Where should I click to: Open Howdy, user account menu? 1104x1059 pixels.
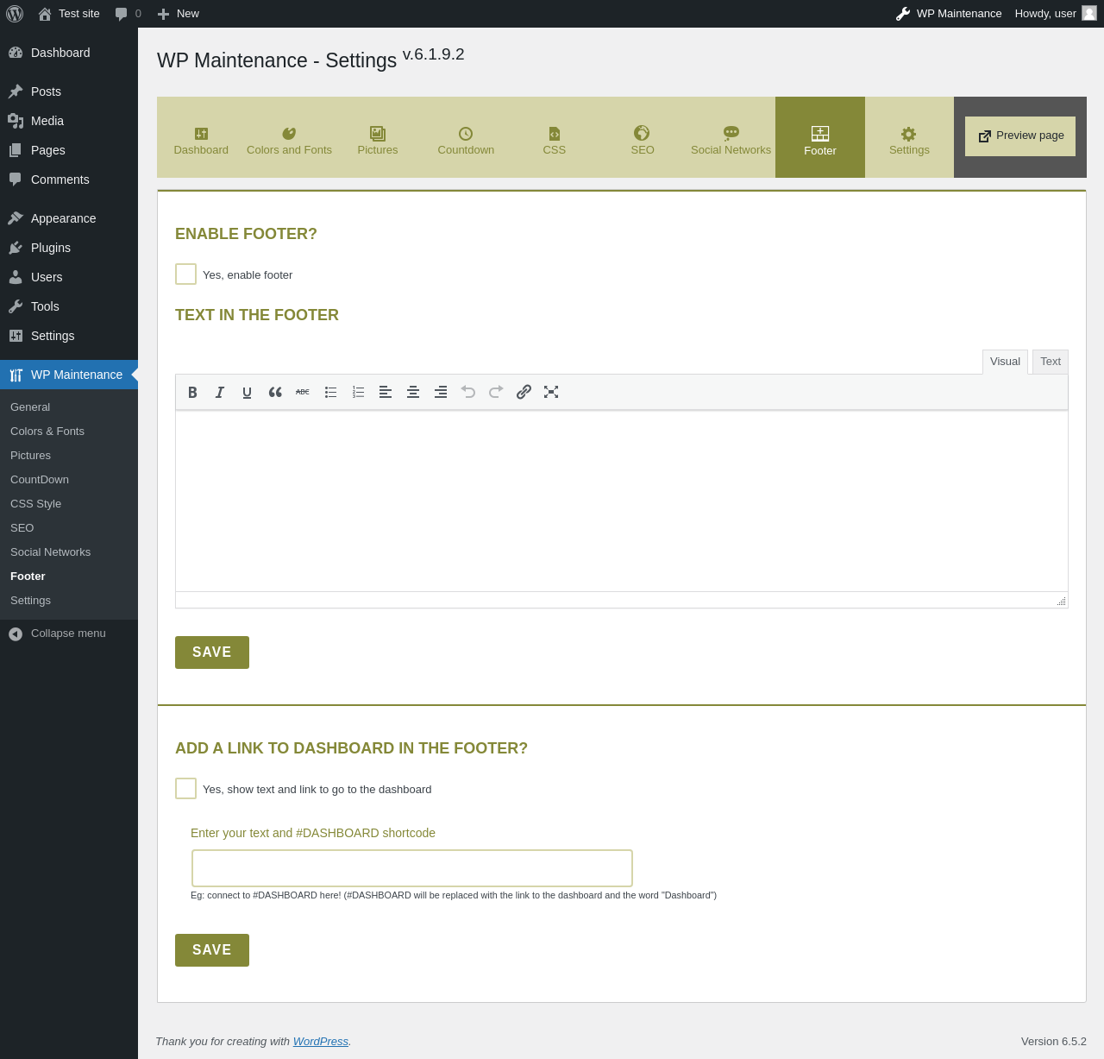click(1056, 14)
